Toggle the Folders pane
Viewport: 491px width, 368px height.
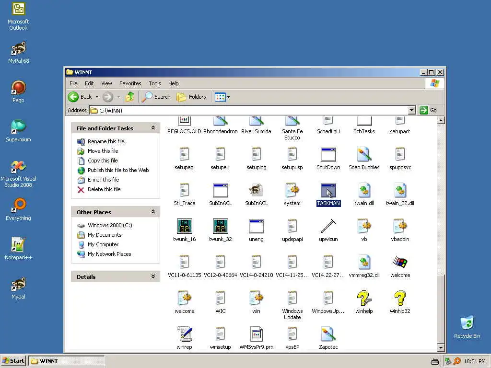(x=191, y=97)
